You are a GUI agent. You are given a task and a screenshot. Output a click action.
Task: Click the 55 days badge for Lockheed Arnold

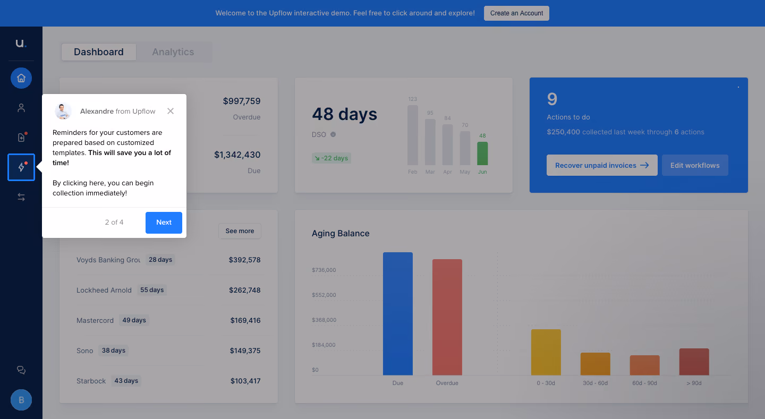click(152, 290)
